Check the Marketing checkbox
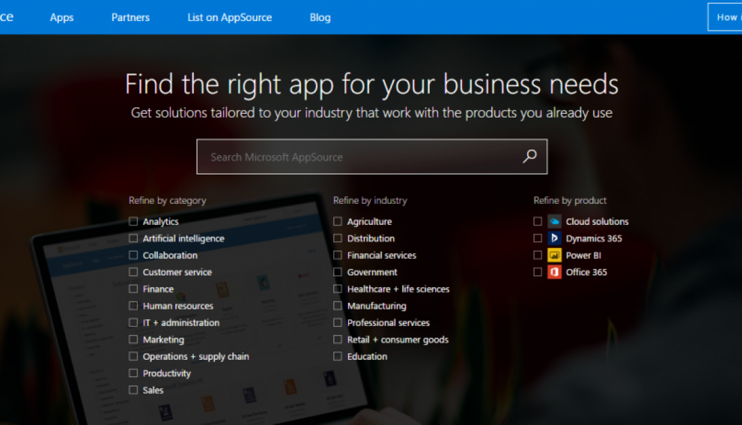 (134, 339)
